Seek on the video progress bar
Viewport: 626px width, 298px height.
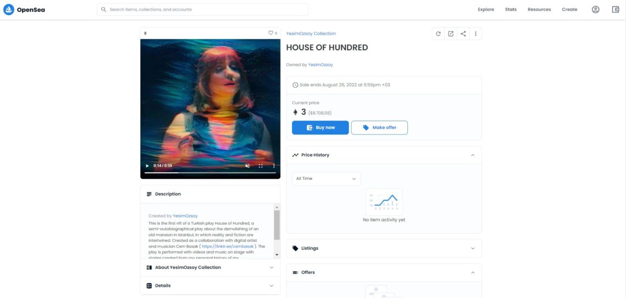(210, 173)
